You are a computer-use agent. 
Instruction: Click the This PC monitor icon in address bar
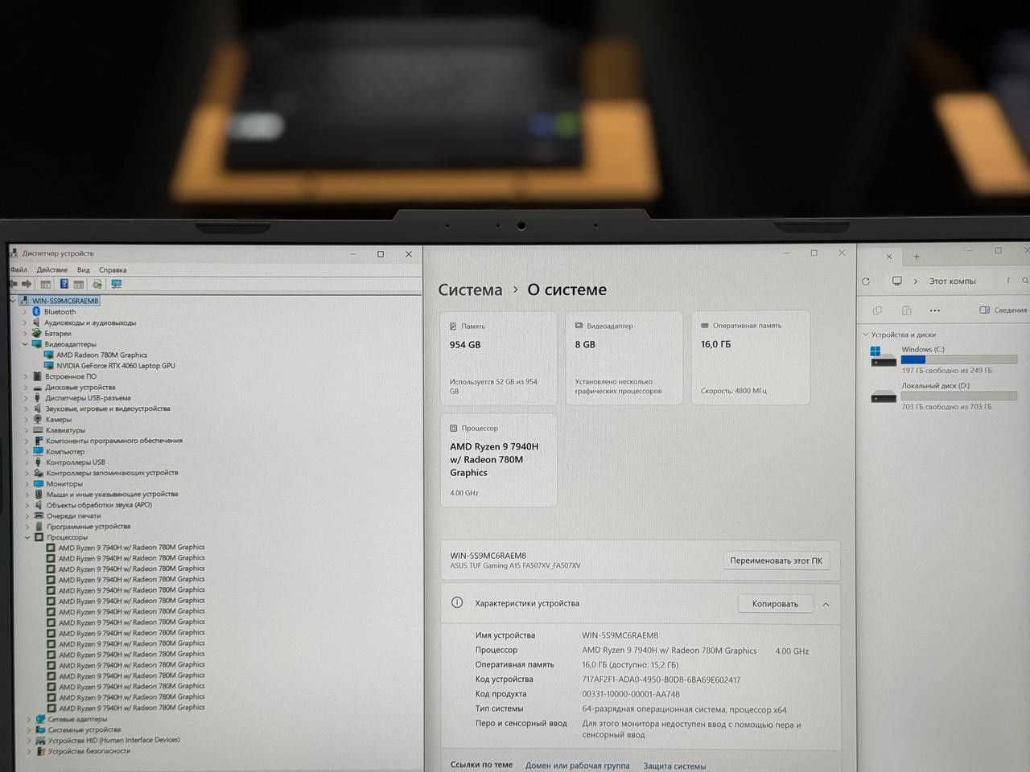pos(897,281)
